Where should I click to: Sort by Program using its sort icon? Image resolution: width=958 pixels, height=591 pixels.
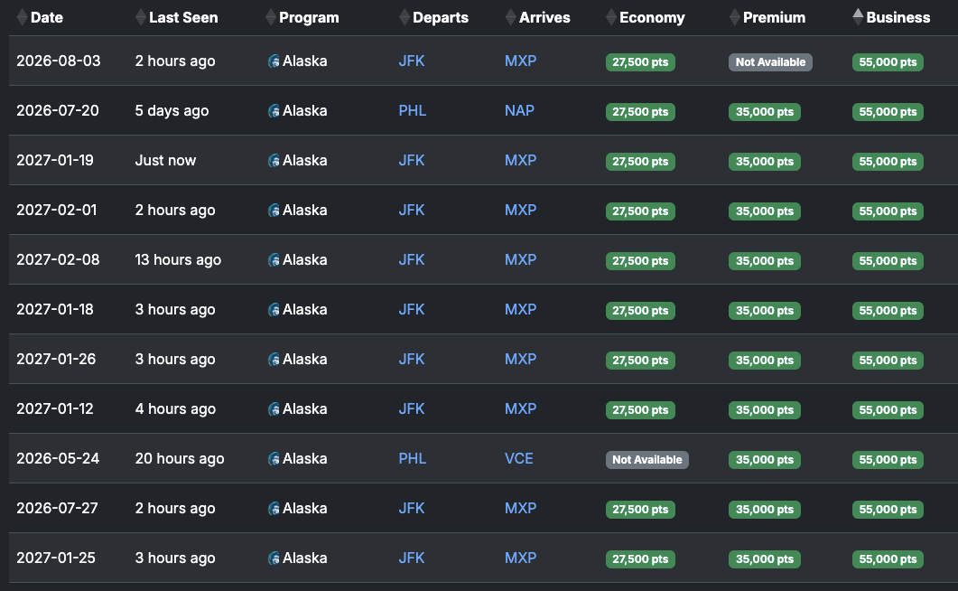271,18
